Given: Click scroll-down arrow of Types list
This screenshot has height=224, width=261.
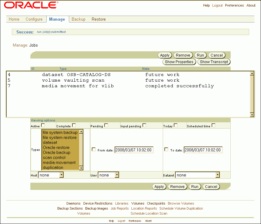Looking at the screenshot, I should pos(81,168).
